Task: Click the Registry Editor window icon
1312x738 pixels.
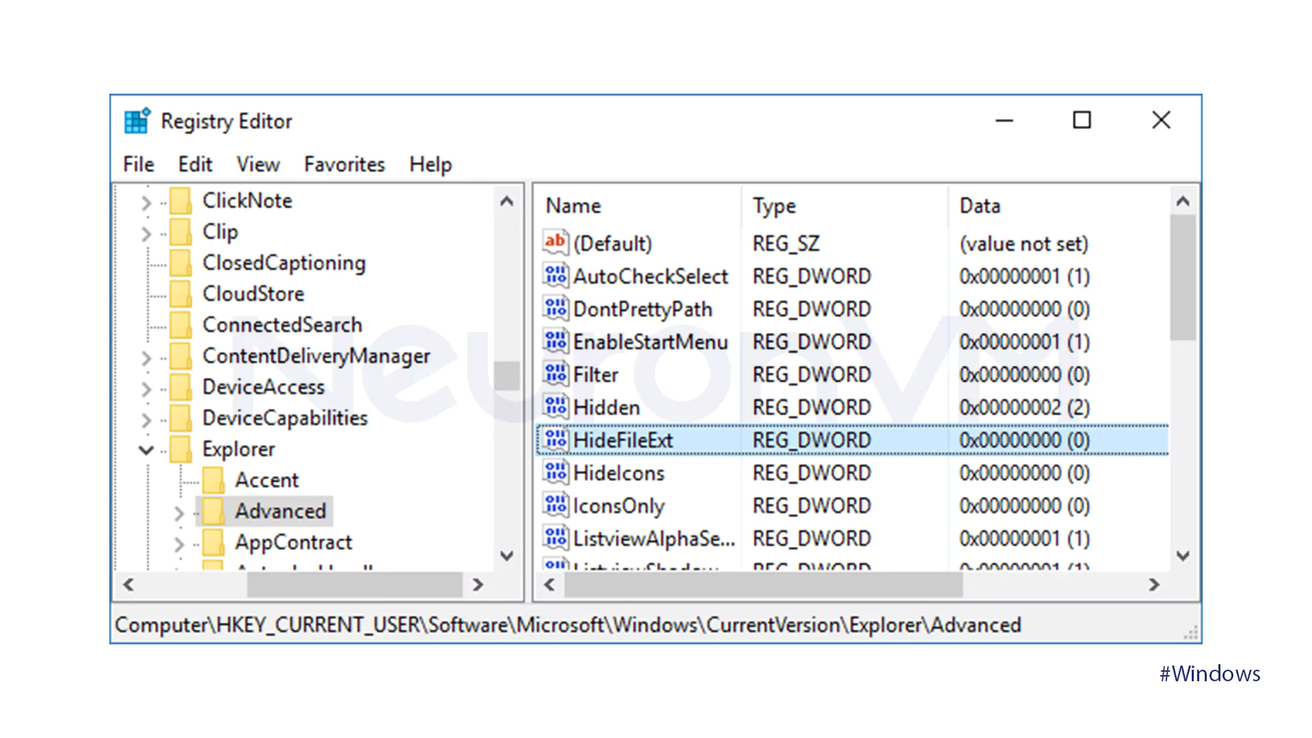Action: pos(136,120)
